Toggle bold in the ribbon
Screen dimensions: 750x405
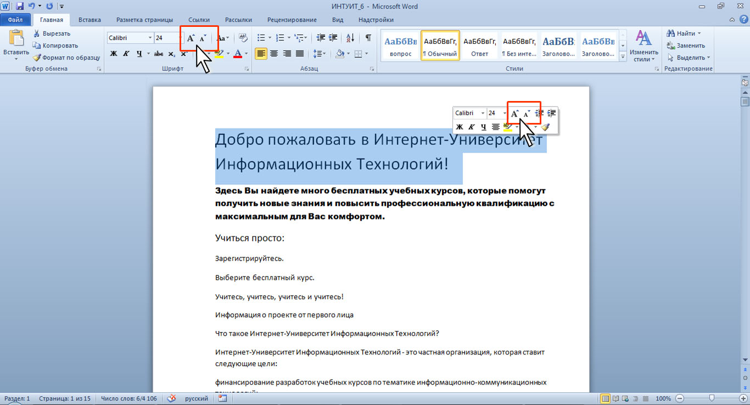(x=114, y=53)
